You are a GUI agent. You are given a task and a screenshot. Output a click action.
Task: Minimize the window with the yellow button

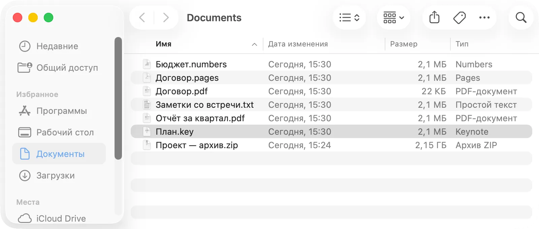pos(33,18)
